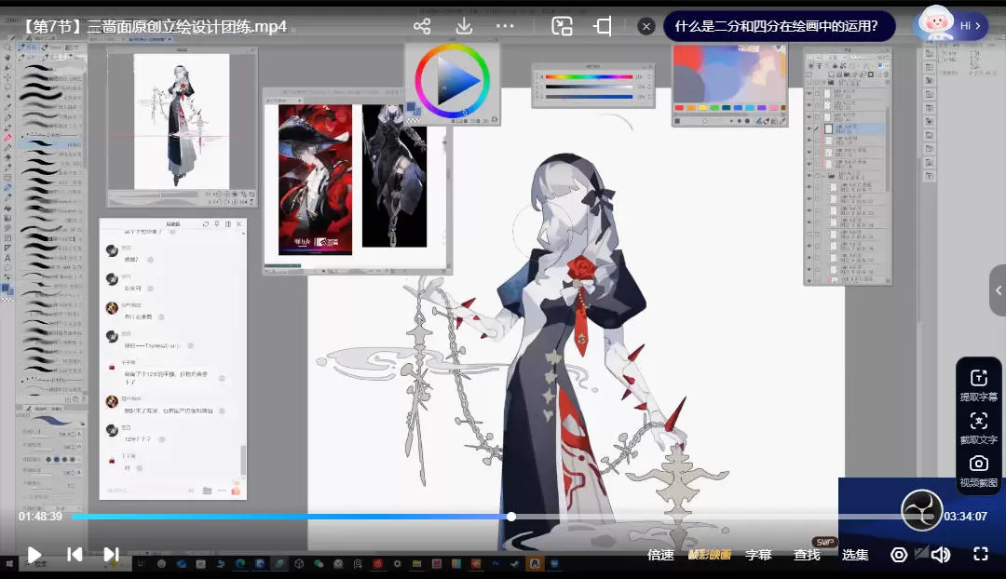Click 提取字幕 extract subtitles icon
This screenshot has height=579, width=1006.
tap(978, 384)
